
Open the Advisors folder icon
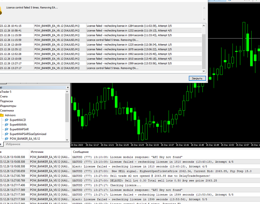click(2, 115)
